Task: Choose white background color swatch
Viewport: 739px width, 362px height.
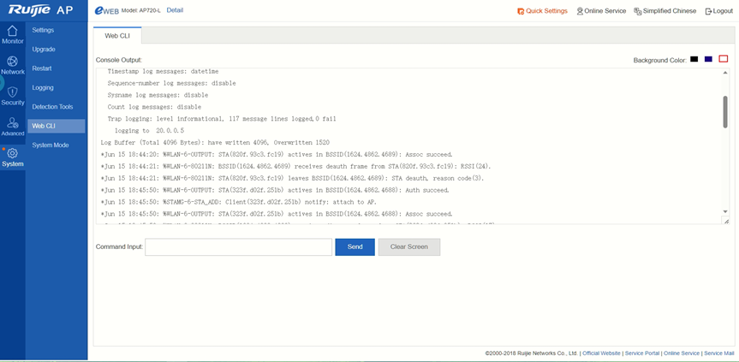Action: (723, 59)
